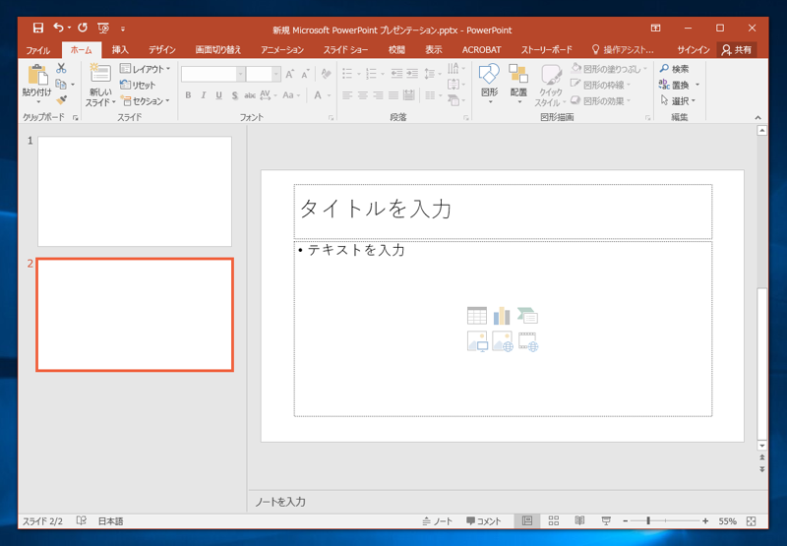Image resolution: width=787 pixels, height=546 pixels.
Task: Insert a video via the placeholder icon
Action: pos(528,342)
